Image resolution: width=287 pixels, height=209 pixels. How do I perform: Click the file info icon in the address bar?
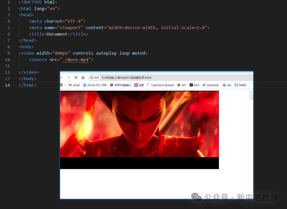tap(92, 78)
